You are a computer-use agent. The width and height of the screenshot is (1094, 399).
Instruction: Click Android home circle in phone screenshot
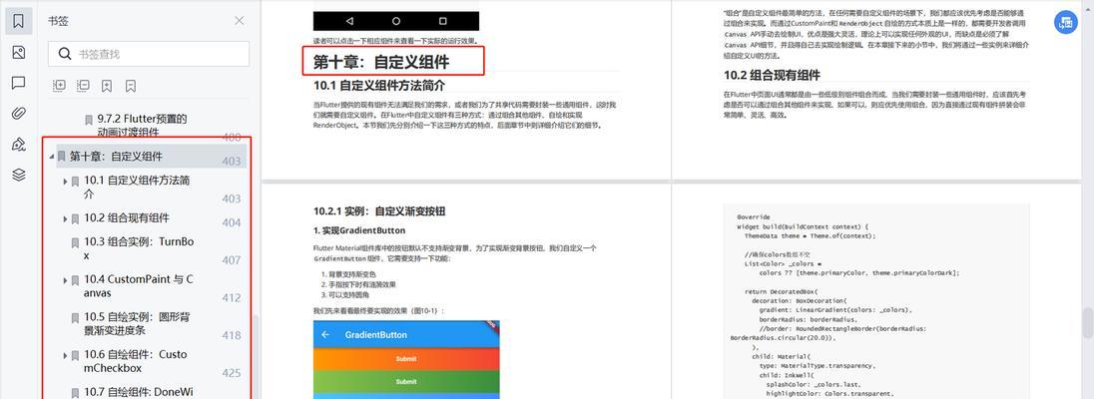point(396,21)
